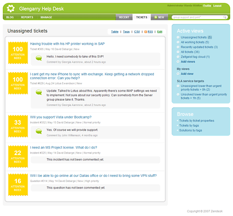Open the Blog menu item

coord(10,17)
